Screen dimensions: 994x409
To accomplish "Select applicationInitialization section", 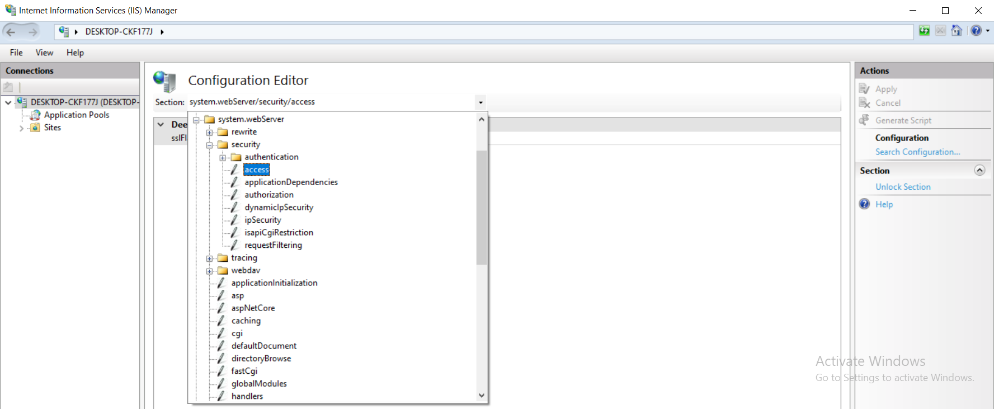I will pos(274,283).
